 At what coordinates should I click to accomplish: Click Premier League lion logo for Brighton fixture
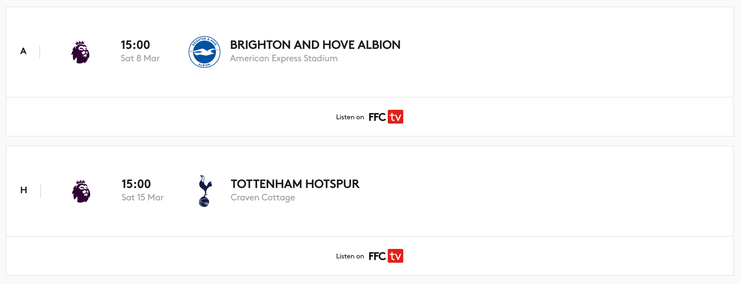(81, 52)
